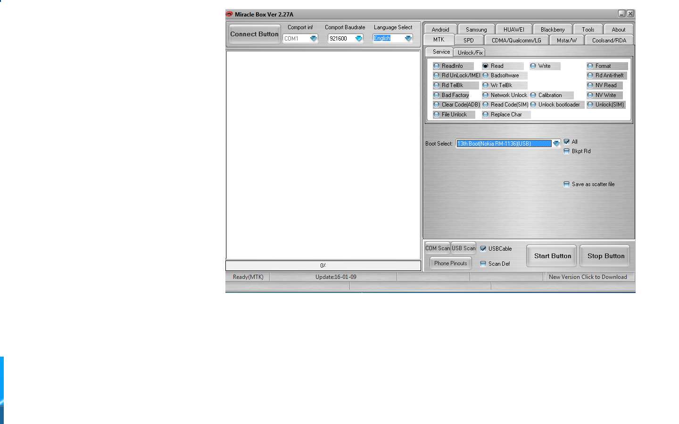Image resolution: width=679 pixels, height=424 pixels.
Task: Click the Update:16-01-09 status text
Action: click(x=336, y=277)
